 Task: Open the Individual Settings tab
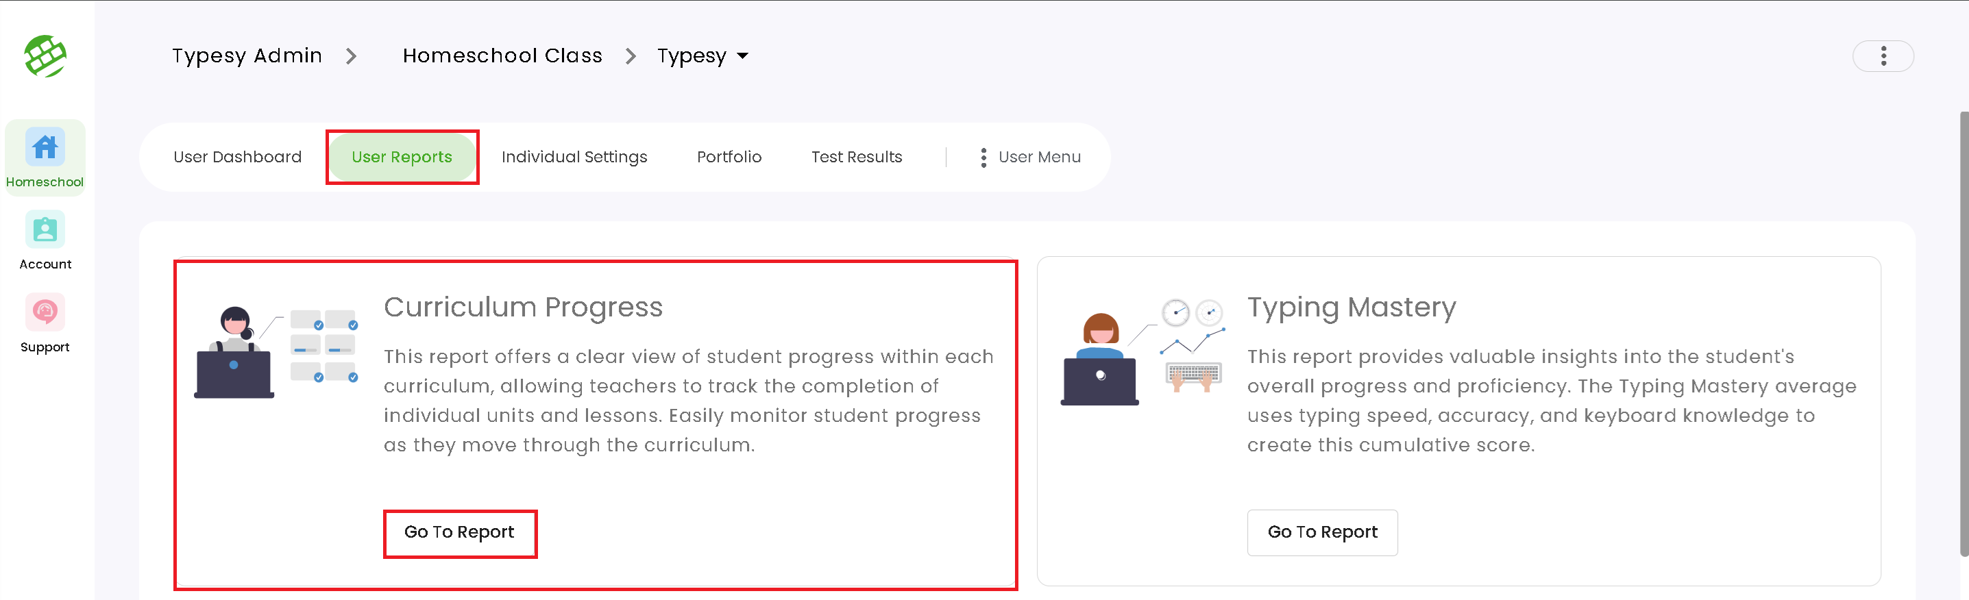coord(574,158)
